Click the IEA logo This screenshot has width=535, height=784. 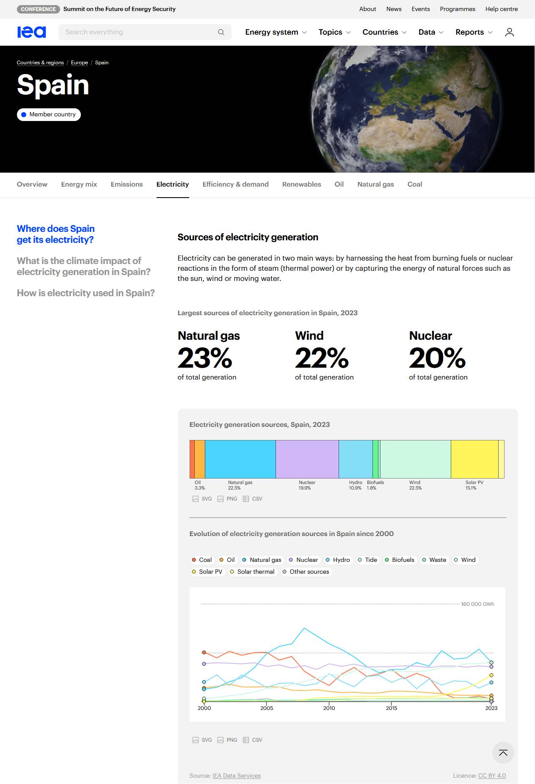point(31,32)
